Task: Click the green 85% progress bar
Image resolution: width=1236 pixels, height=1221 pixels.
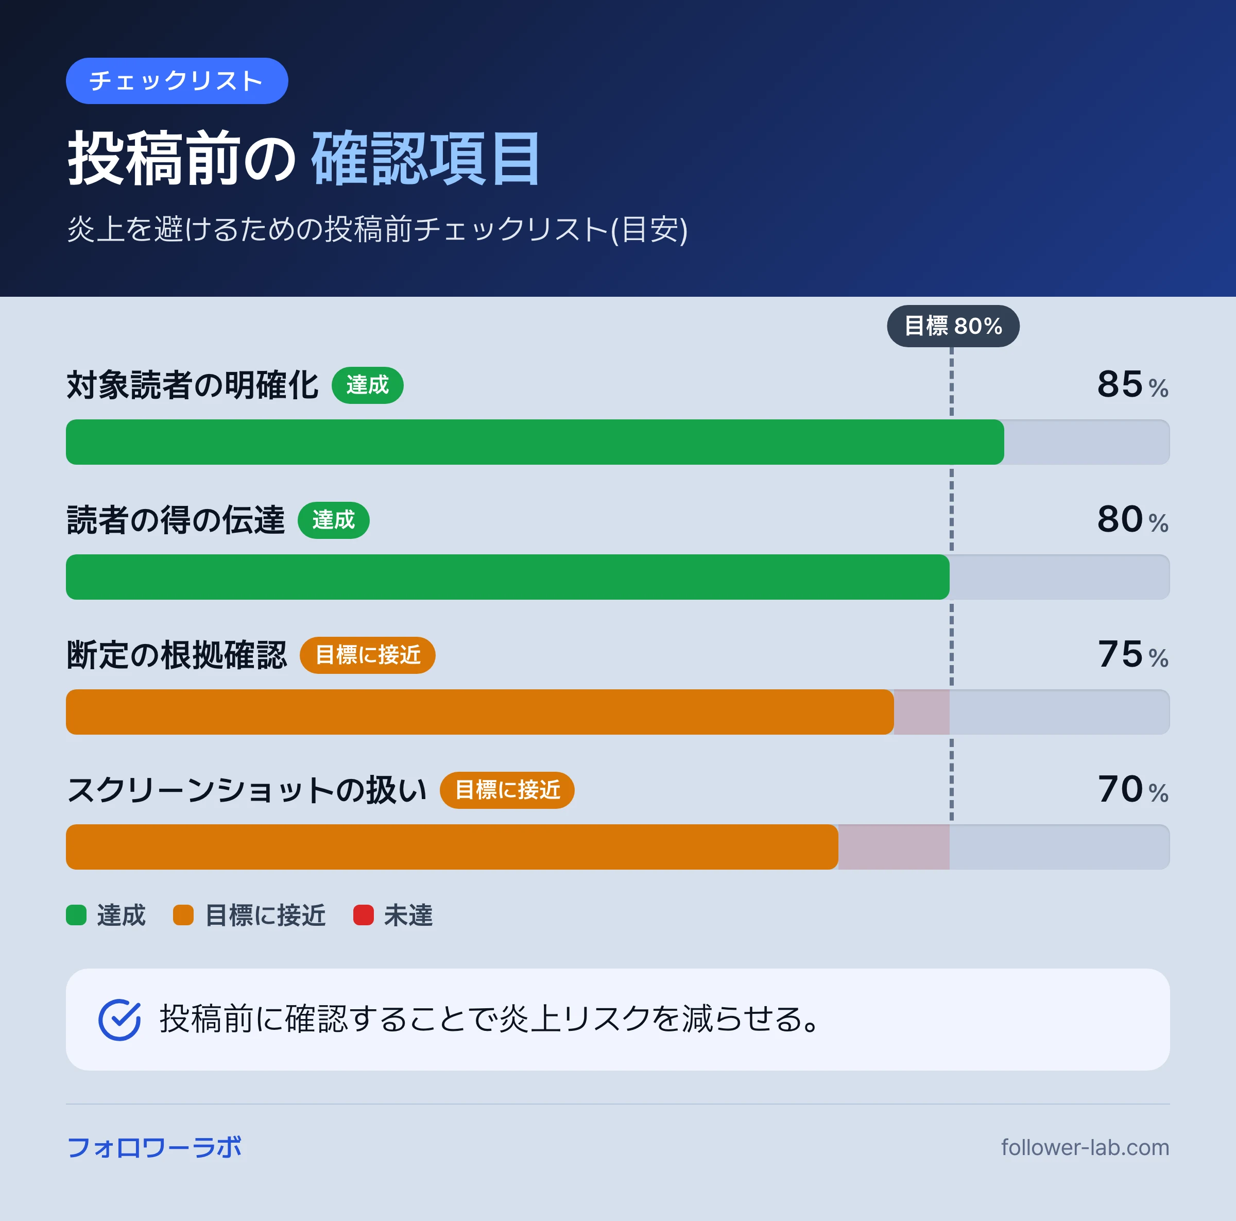Action: [535, 442]
